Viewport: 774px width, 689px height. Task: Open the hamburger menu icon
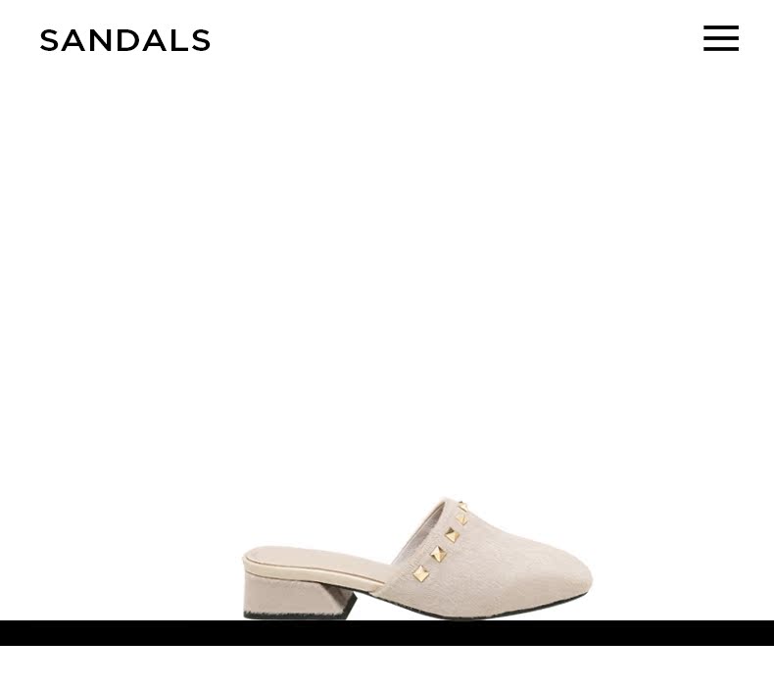(x=721, y=38)
